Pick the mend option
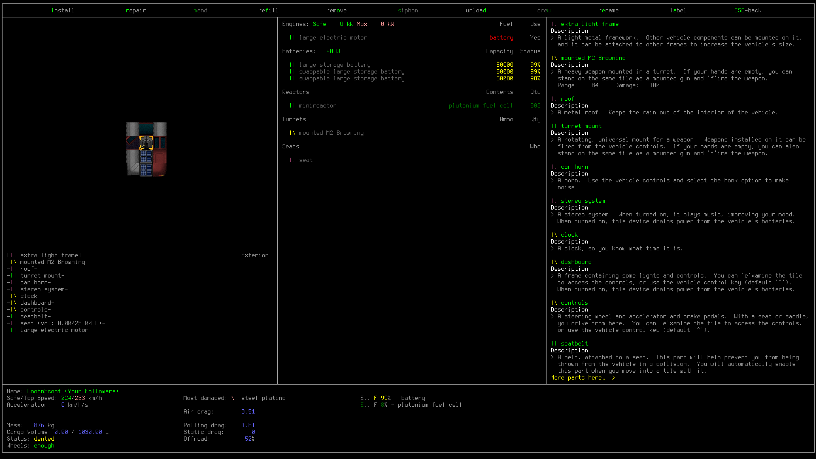The image size is (816, 459). tap(200, 11)
